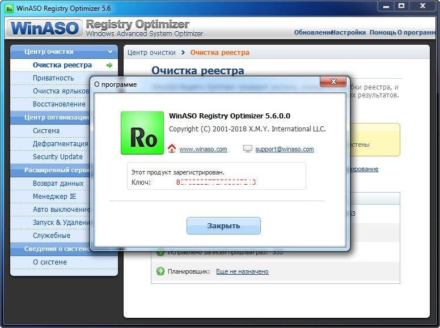The image size is (440, 328).
Task: Click the WinASO logo in header
Action: point(45,28)
